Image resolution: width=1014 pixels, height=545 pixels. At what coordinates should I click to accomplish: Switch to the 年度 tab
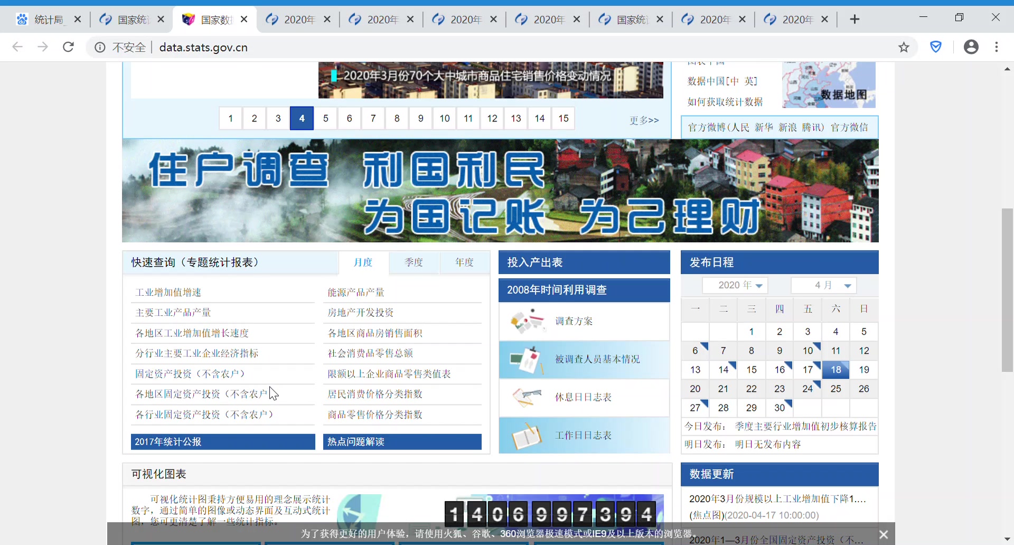click(465, 262)
